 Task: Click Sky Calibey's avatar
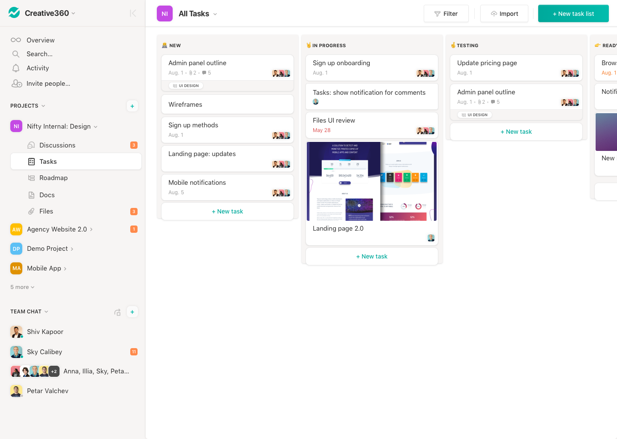point(16,352)
